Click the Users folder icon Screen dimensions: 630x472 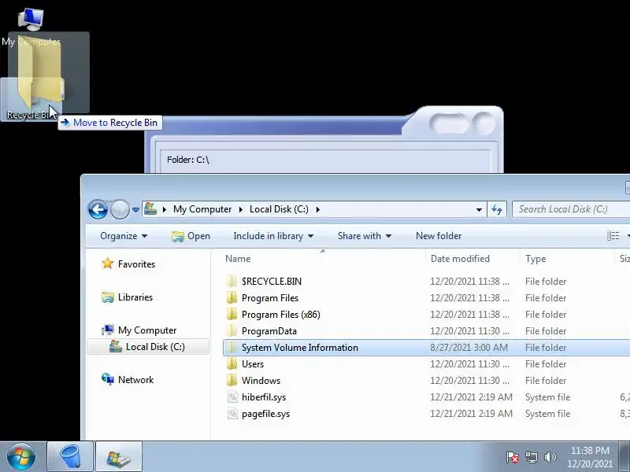(x=232, y=364)
